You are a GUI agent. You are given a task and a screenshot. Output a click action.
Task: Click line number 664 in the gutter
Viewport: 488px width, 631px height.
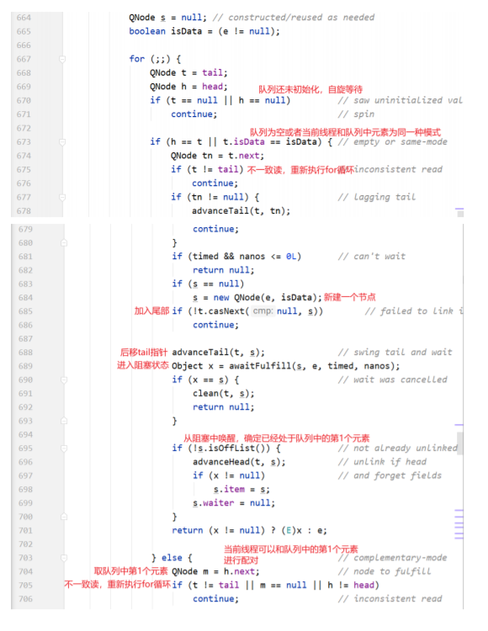coord(24,18)
